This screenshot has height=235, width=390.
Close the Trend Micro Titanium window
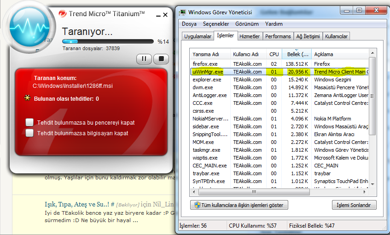[165, 15]
